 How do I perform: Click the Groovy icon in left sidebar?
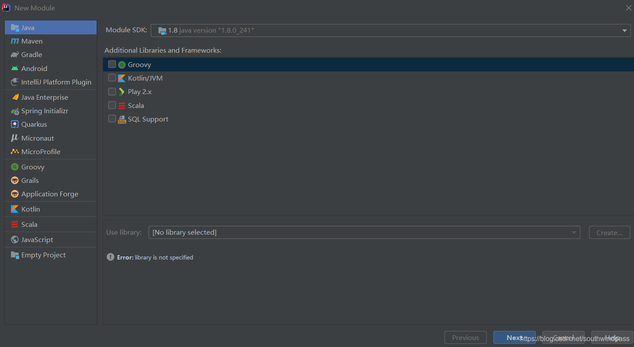[15, 167]
